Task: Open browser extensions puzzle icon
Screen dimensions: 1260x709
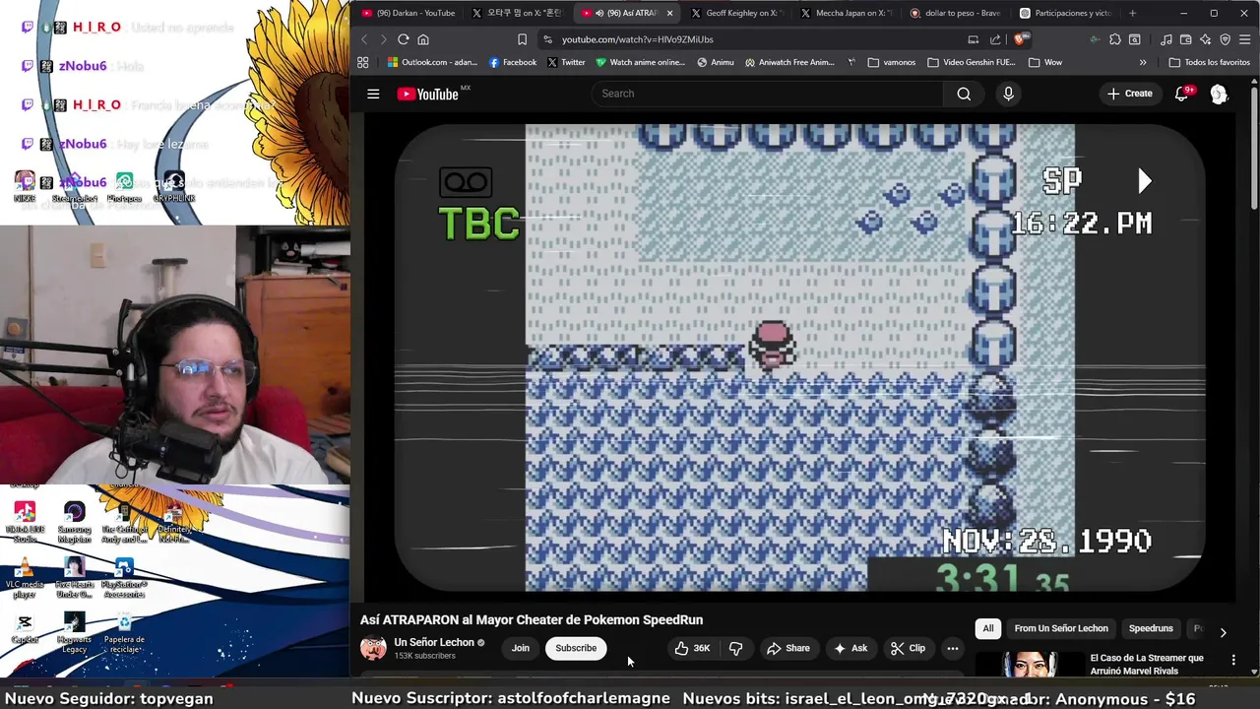Action: coord(1114,39)
